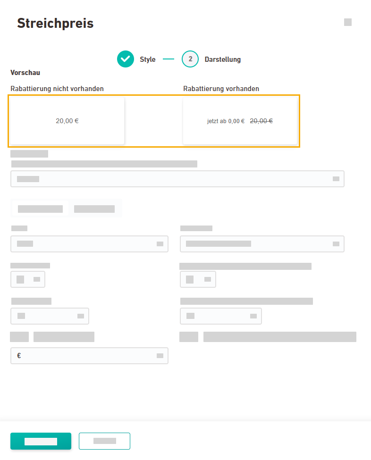Click the Vorschau section label
371x460 pixels.
click(25, 73)
